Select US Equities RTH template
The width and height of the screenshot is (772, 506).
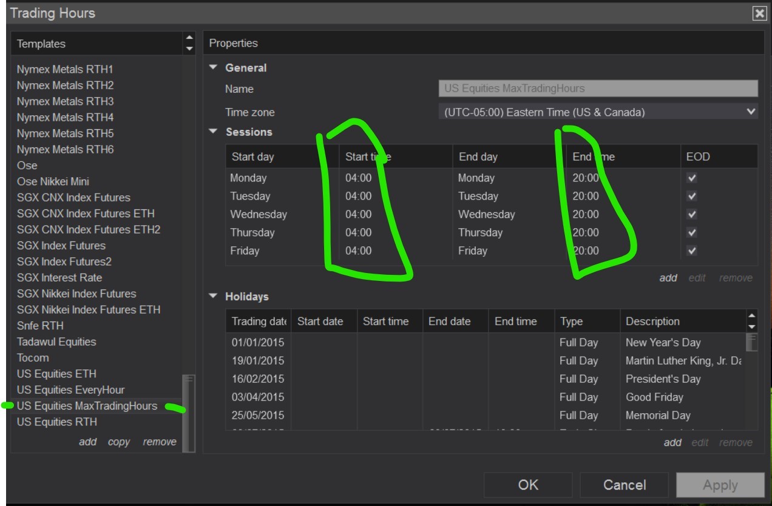click(56, 422)
